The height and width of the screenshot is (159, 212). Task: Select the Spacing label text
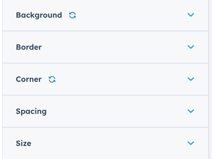(31, 111)
